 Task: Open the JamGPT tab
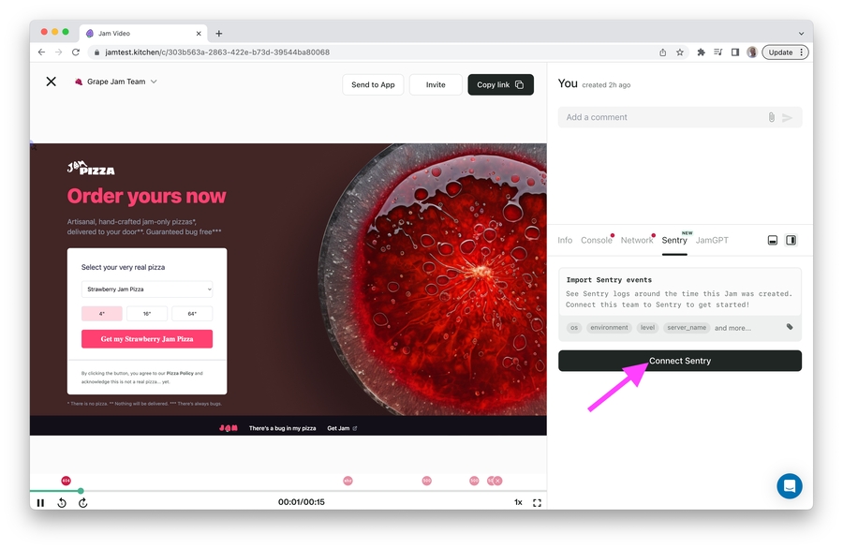[x=712, y=241]
